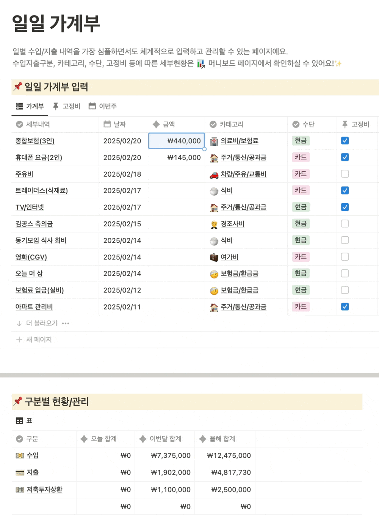Add a new row with 새 페이지
The width and height of the screenshot is (379, 517).
[x=34, y=340]
